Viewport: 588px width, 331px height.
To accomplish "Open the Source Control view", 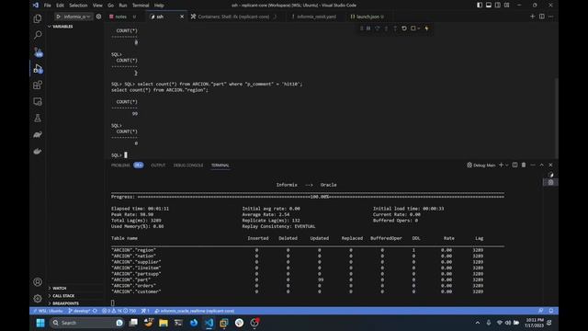I will click(38, 51).
